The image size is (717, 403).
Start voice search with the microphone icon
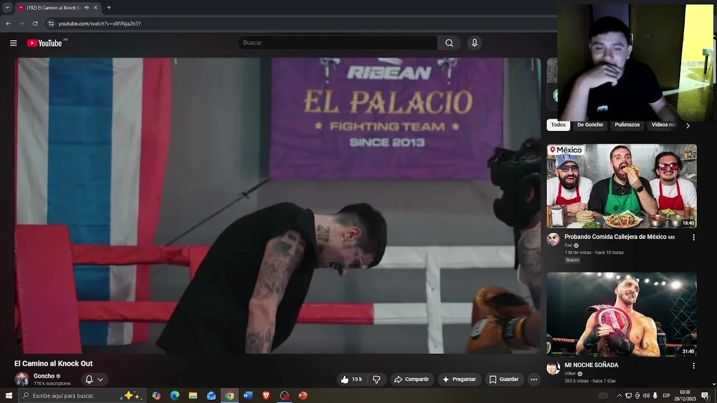[474, 43]
